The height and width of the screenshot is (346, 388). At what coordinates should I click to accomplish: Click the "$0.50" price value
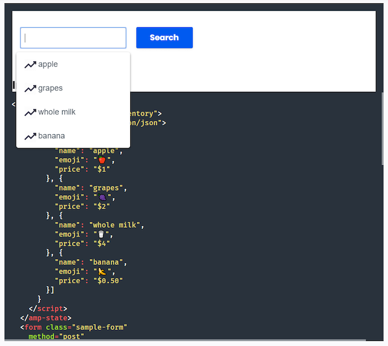[x=108, y=281]
